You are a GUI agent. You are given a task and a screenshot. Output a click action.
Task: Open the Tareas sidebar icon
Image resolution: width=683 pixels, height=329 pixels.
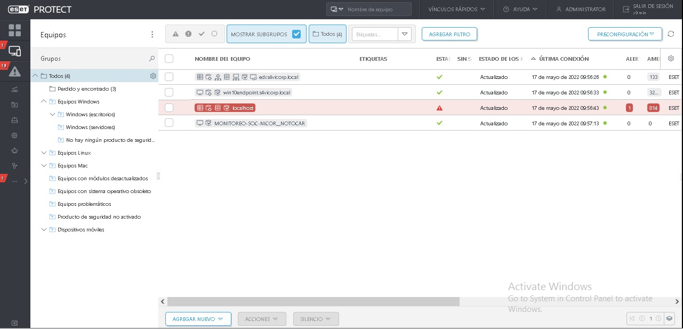(x=14, y=105)
